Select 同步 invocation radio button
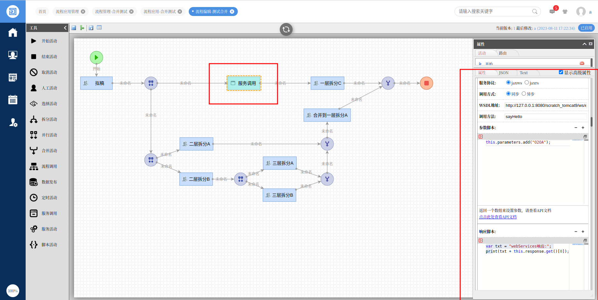 (x=508, y=94)
